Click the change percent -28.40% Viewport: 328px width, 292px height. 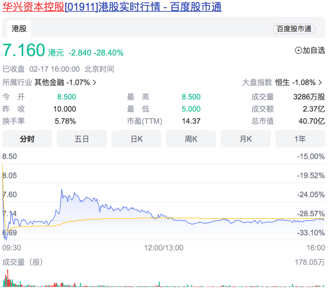pyautogui.click(x=109, y=53)
